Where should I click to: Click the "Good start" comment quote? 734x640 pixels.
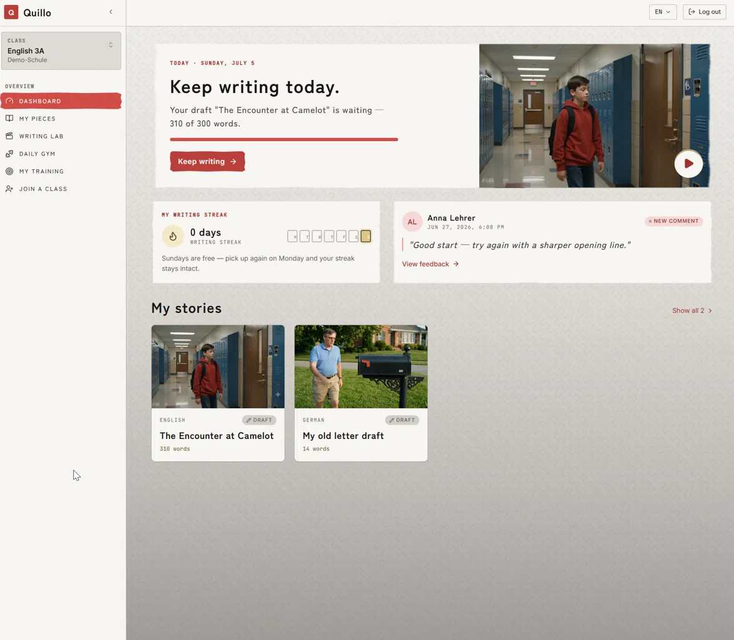[x=520, y=245]
